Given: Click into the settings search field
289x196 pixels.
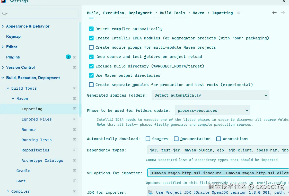Looking at the screenshot, I should click(39, 14).
